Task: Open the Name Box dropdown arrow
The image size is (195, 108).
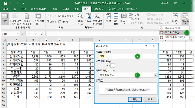Action: click(18, 34)
